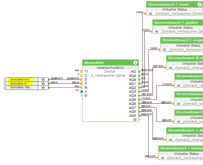The height and width of the screenshot is (165, 203).
Task: Select the C input of Stromzähler
Action: [86, 75]
